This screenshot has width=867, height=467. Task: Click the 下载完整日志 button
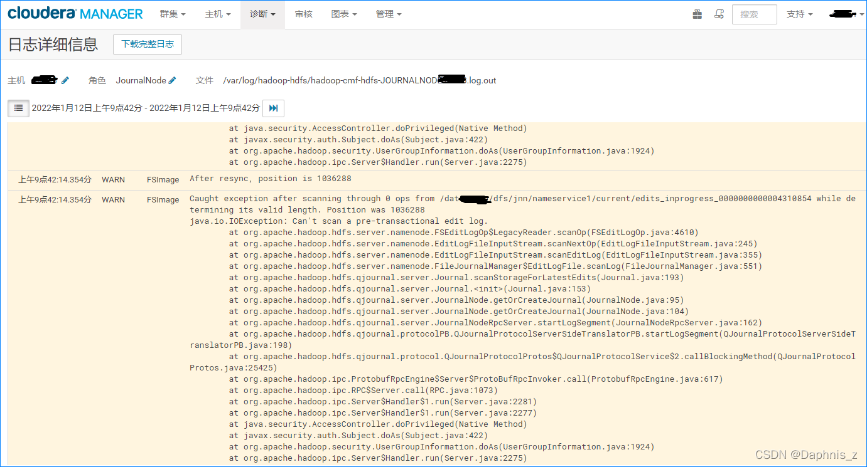[x=148, y=44]
